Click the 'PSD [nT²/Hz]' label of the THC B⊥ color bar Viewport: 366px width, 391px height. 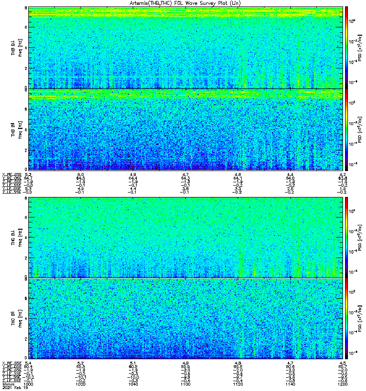360,238
